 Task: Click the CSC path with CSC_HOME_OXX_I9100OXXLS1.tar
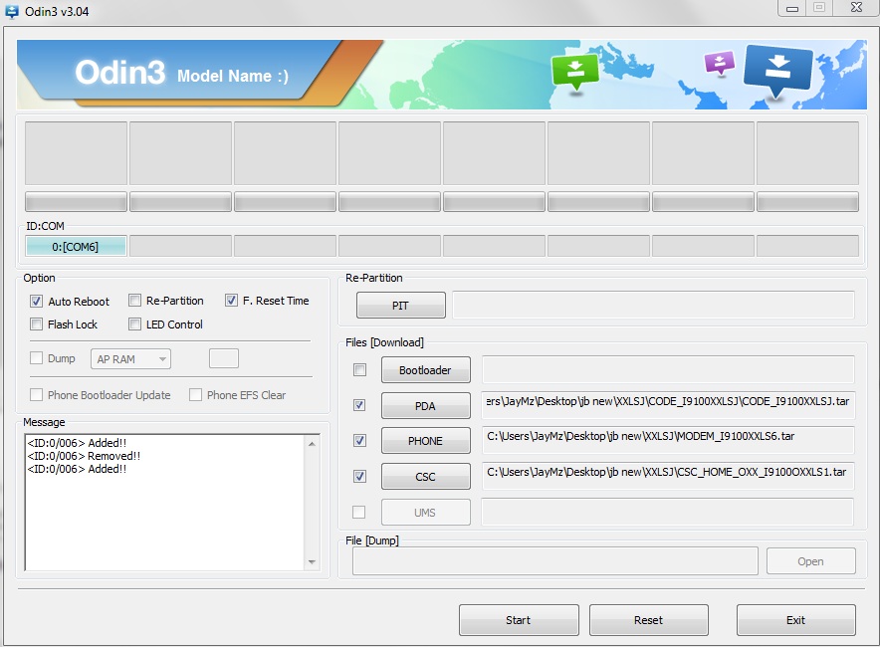[x=668, y=476]
